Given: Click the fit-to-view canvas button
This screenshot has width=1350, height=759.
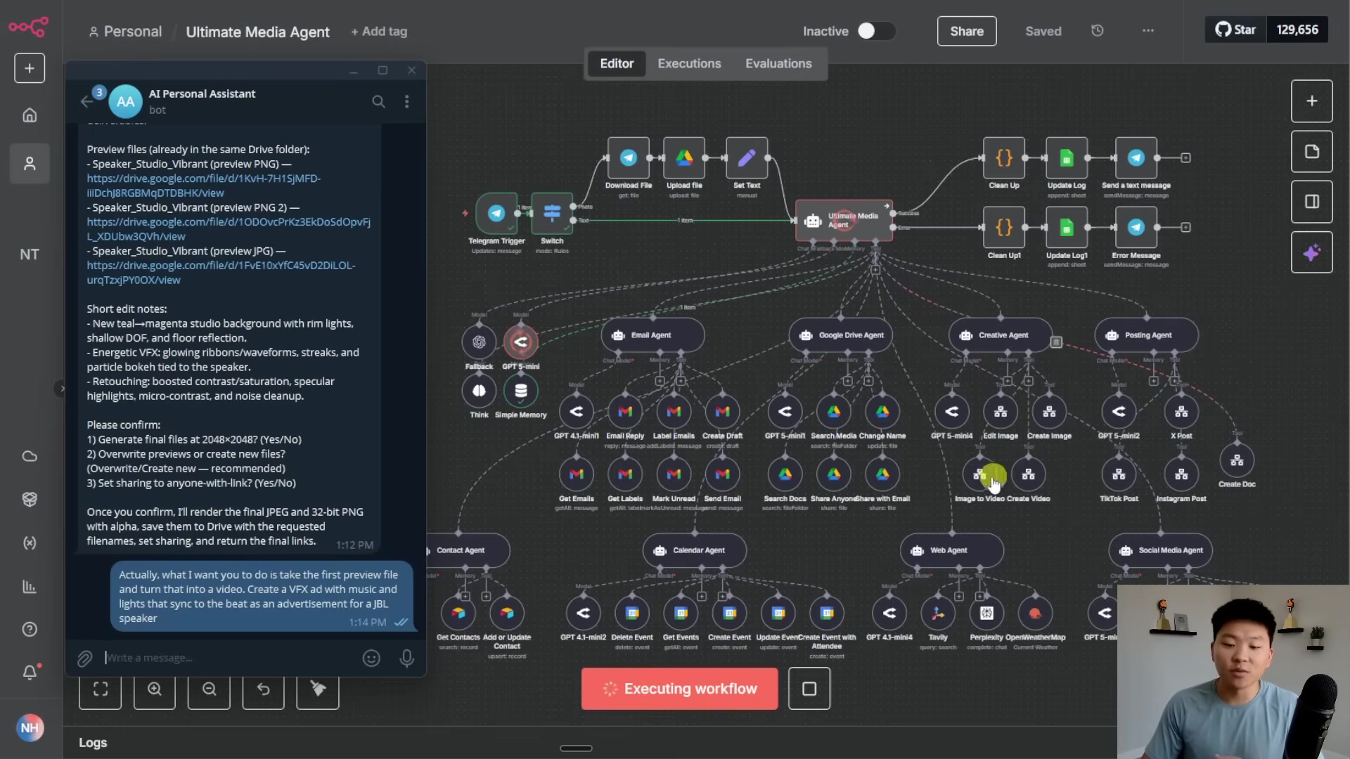Looking at the screenshot, I should tap(101, 689).
